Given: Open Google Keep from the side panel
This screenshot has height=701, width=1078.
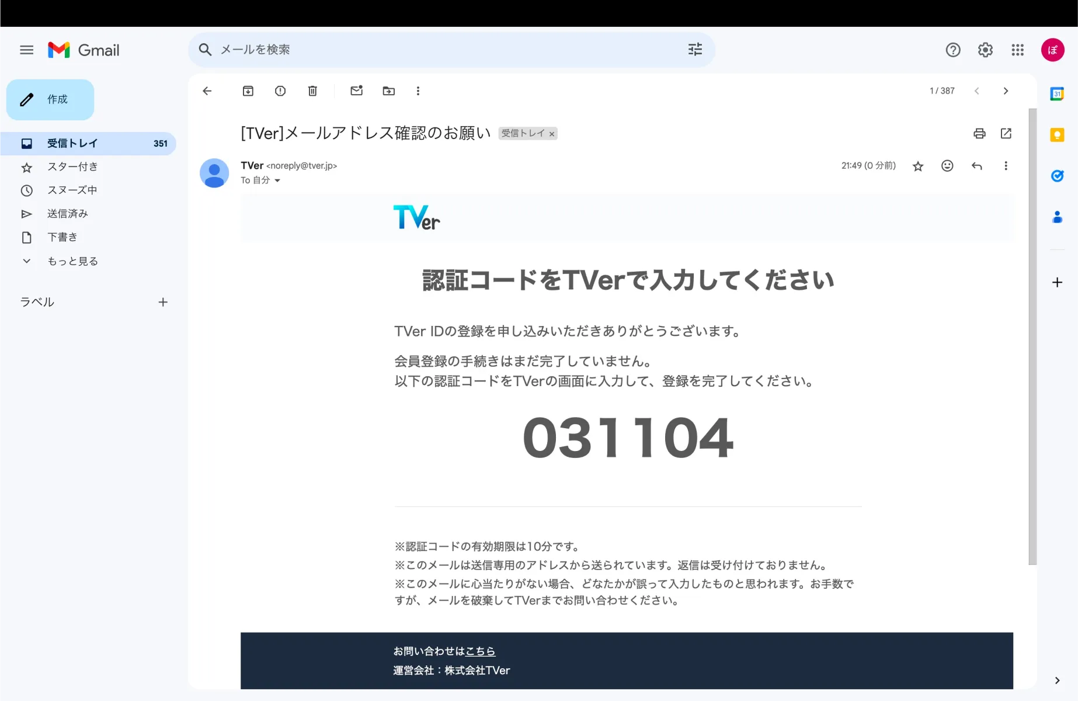Looking at the screenshot, I should tap(1057, 135).
